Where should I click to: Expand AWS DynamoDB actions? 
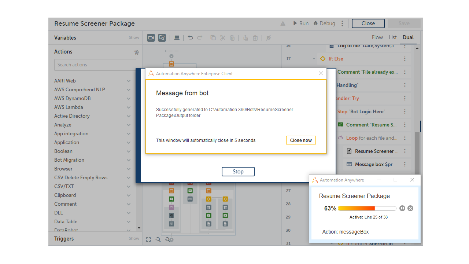(x=129, y=98)
